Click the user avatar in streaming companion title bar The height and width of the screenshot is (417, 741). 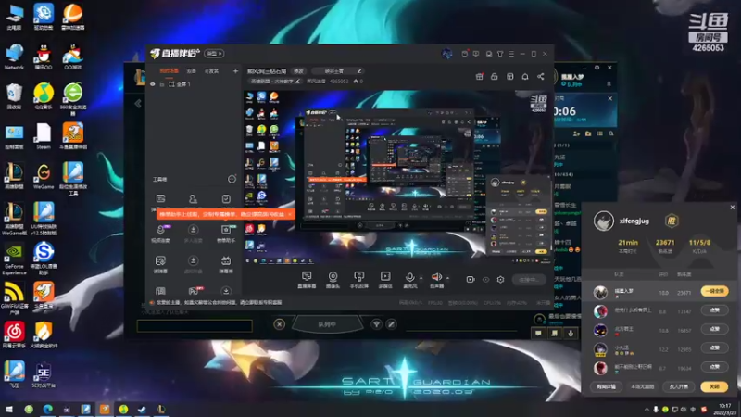tap(446, 54)
